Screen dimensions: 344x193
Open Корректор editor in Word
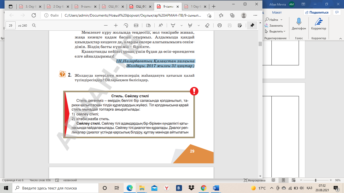coord(319,24)
